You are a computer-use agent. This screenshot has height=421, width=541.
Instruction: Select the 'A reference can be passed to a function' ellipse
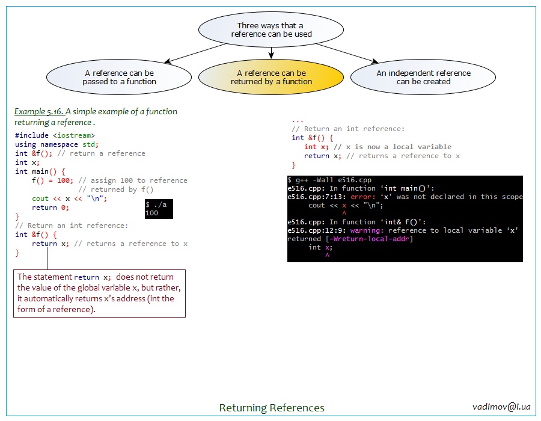click(x=119, y=77)
